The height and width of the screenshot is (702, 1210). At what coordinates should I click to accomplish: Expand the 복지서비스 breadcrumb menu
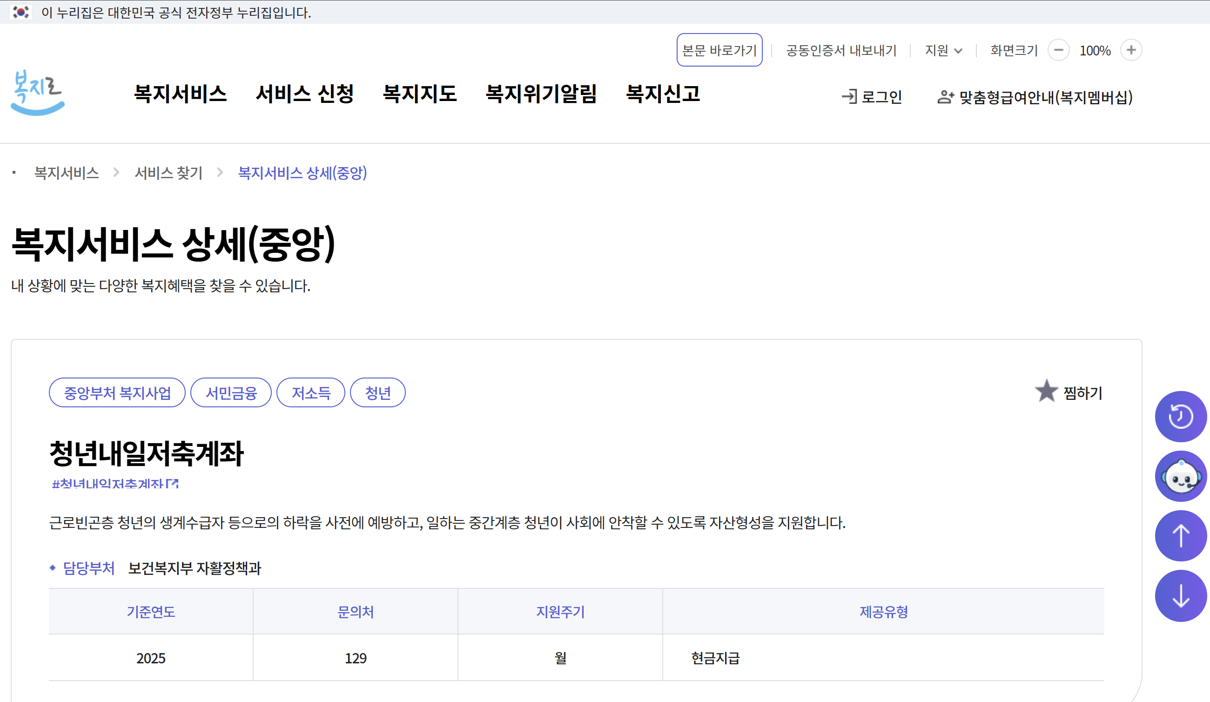(67, 173)
